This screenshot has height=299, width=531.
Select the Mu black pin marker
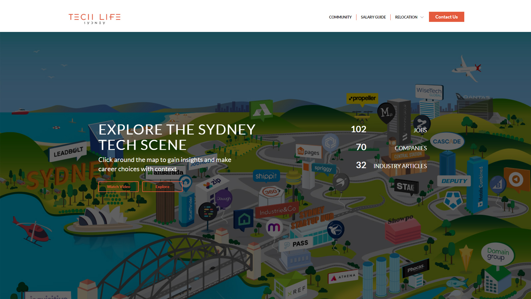point(386,113)
